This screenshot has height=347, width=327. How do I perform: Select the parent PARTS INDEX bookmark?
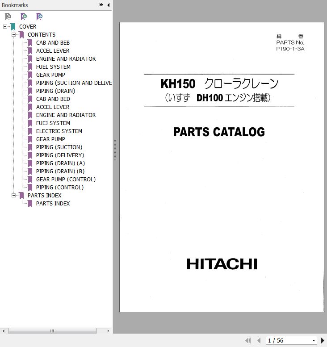point(45,196)
